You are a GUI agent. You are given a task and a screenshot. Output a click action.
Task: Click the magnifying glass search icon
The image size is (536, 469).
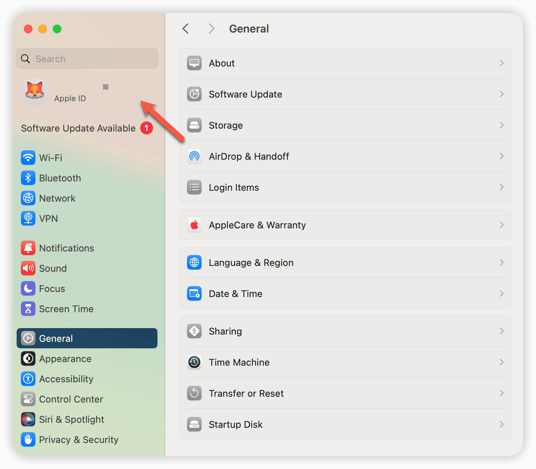25,59
